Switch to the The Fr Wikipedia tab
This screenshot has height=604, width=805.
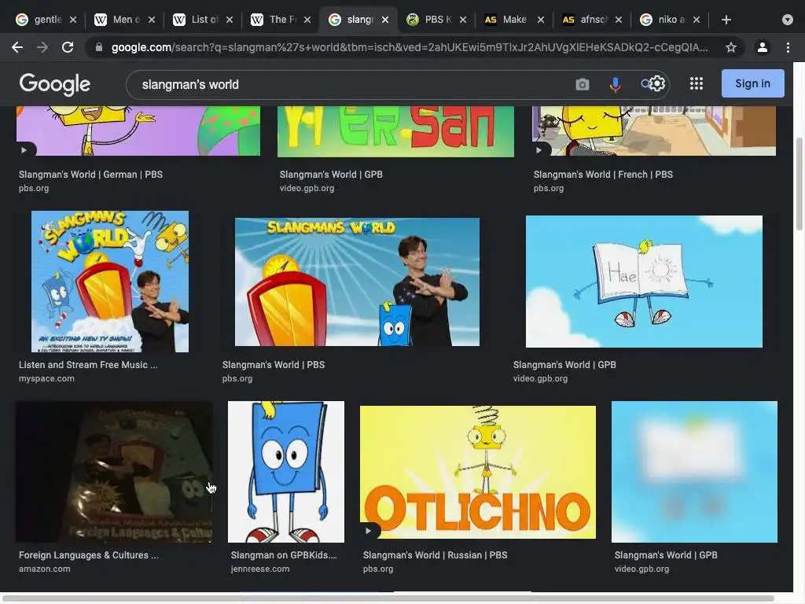pyautogui.click(x=281, y=20)
